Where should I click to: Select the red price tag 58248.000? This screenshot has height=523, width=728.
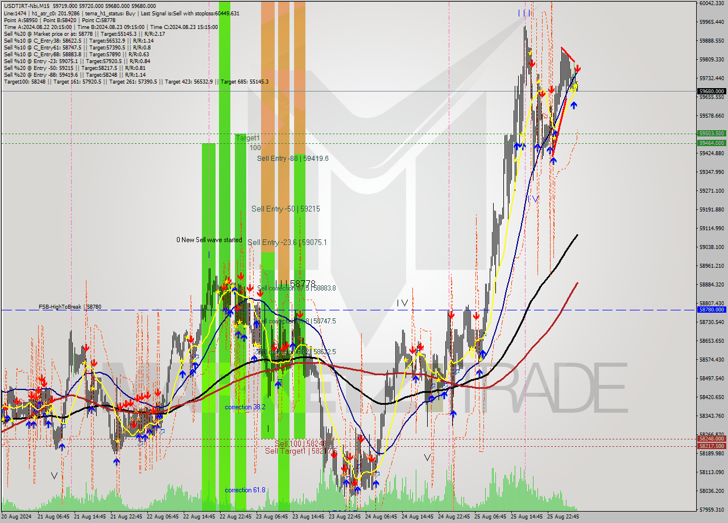tap(712, 439)
